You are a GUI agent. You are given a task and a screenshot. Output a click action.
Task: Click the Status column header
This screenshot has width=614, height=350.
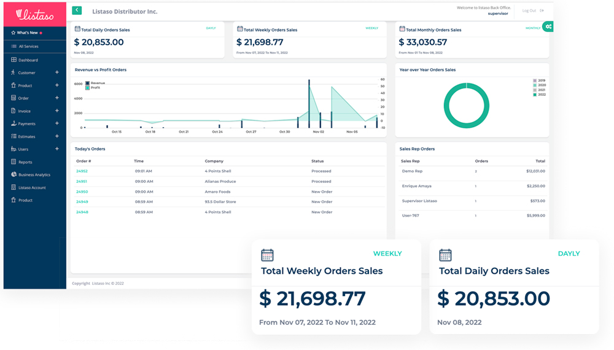(x=317, y=161)
